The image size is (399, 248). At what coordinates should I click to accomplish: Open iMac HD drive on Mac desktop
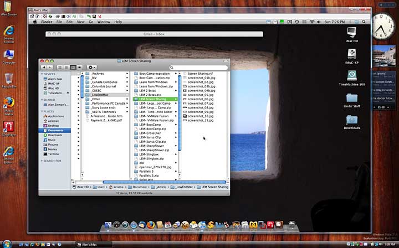[x=352, y=34]
